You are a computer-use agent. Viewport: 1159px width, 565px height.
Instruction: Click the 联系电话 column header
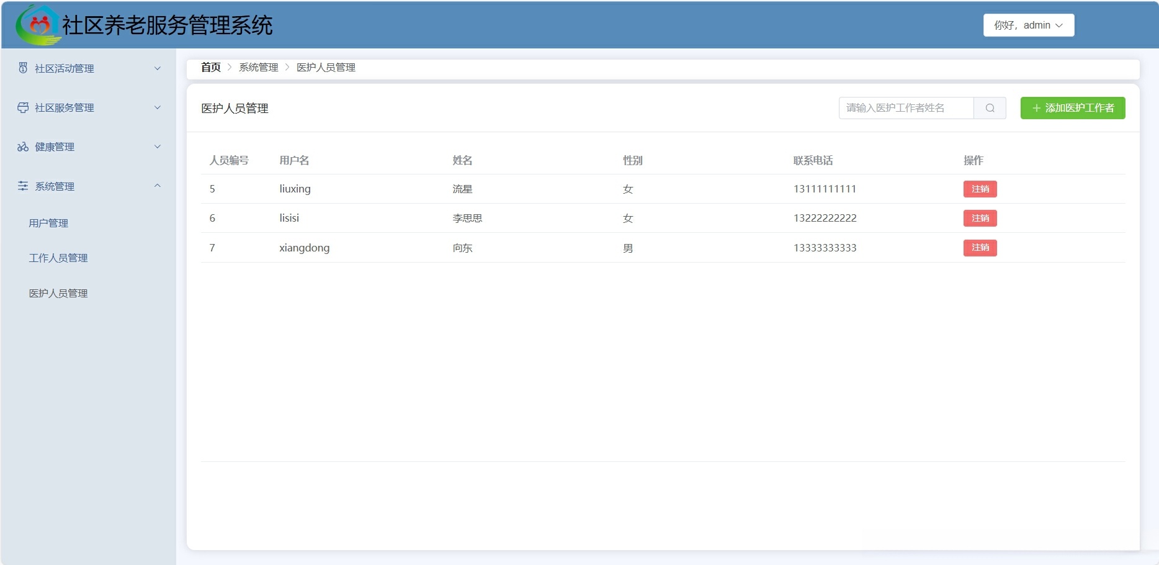tap(813, 160)
